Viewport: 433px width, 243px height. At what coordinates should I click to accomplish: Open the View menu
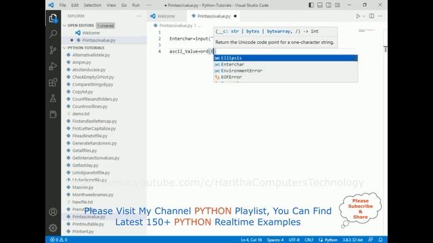click(x=111, y=5)
